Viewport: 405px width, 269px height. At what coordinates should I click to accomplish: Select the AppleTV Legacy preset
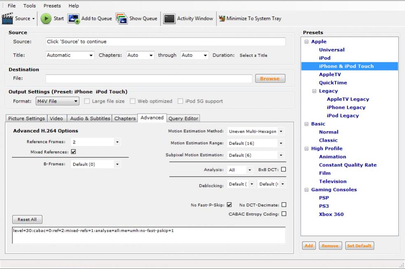tap(348, 99)
